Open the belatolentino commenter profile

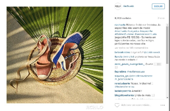tap(122, 52)
